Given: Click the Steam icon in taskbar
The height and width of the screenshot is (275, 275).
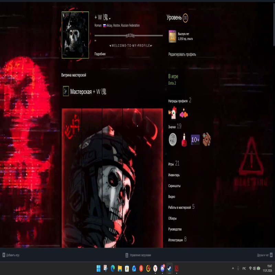Looking at the screenshot, I should pyautogui.click(x=169, y=268).
